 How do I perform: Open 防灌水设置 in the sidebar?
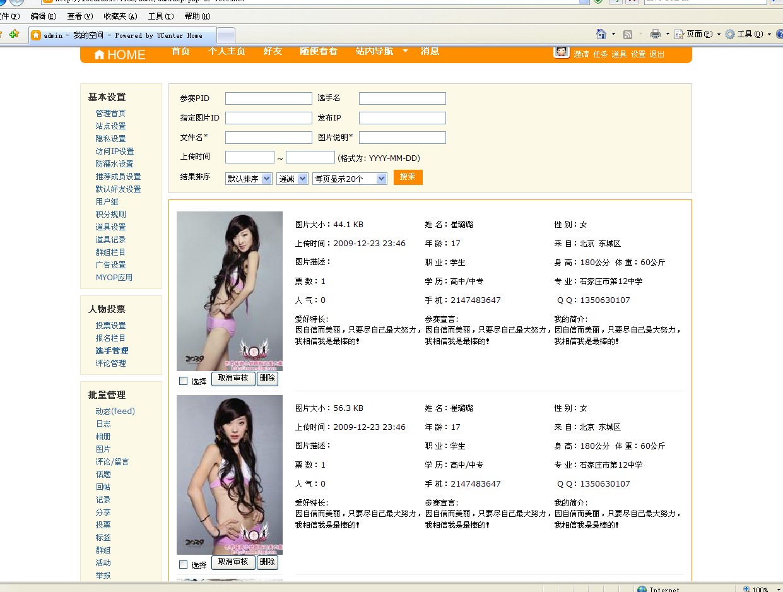(114, 164)
